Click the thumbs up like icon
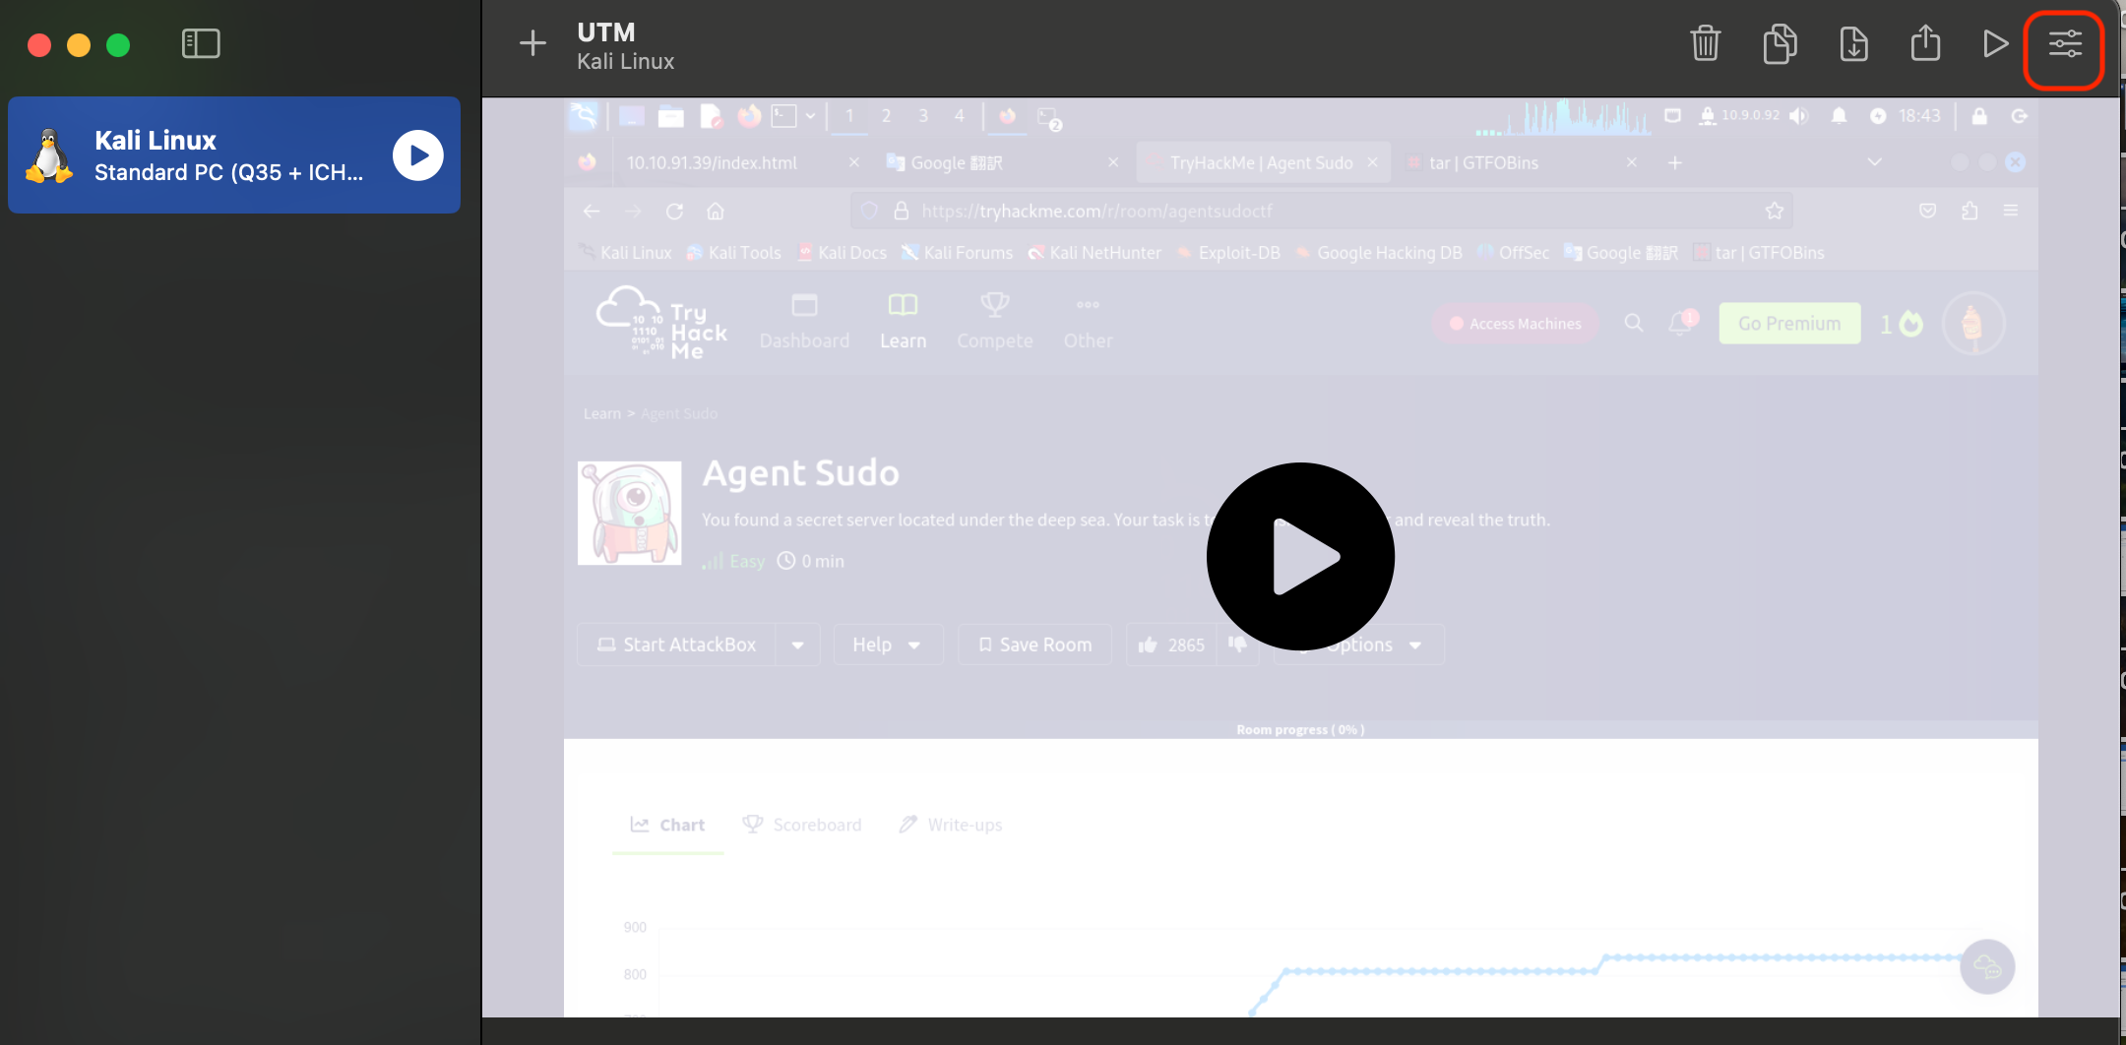 click(x=1148, y=645)
